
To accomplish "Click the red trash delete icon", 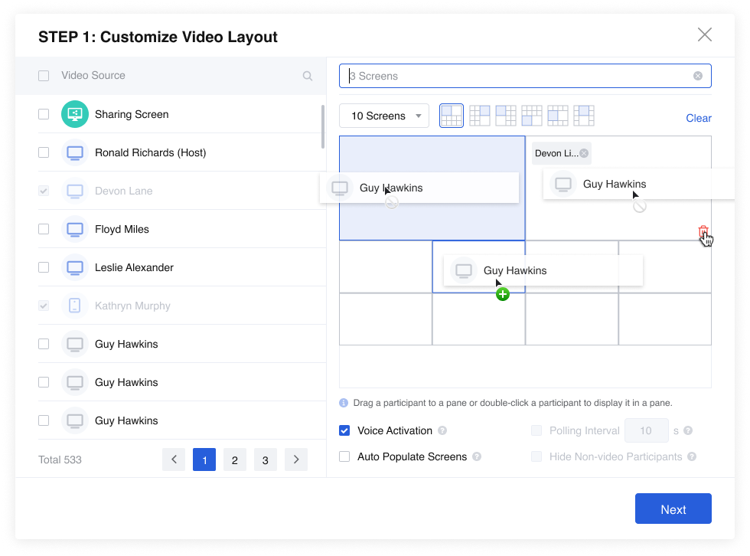I will pyautogui.click(x=703, y=232).
